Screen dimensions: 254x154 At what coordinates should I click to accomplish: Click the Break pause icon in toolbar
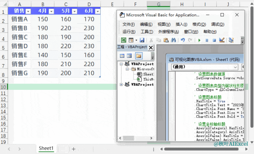(207, 40)
